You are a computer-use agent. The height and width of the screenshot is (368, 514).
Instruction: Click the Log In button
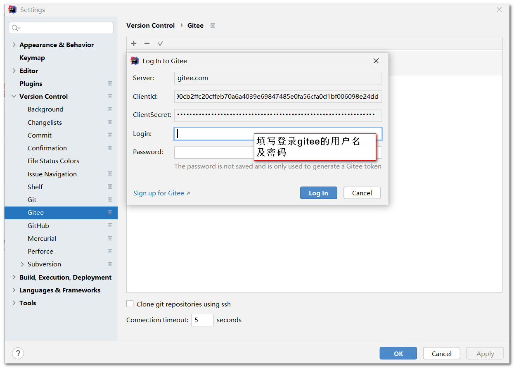[x=319, y=193]
